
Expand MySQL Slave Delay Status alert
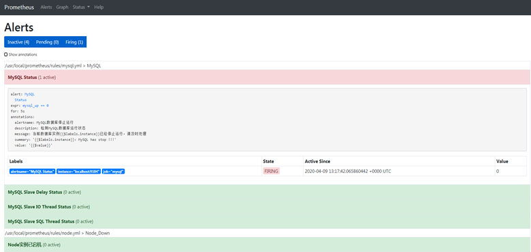click(267, 192)
